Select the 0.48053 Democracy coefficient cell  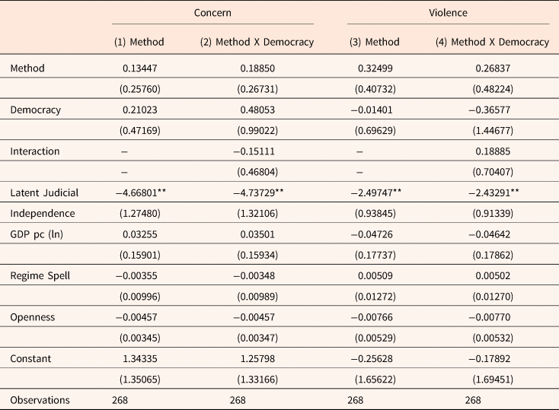tap(257, 110)
